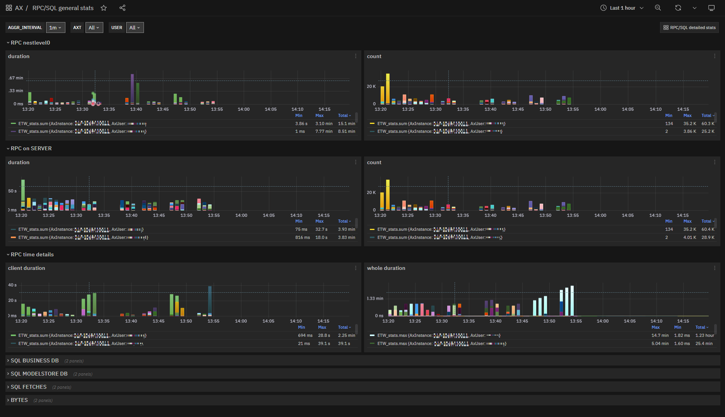This screenshot has width=725, height=417.
Task: Open the dashboards grid icon next to AX
Action: 9,8
